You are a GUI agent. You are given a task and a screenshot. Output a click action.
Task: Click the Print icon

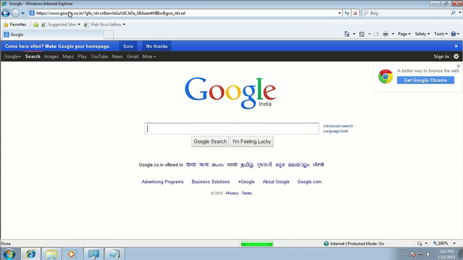pos(386,34)
